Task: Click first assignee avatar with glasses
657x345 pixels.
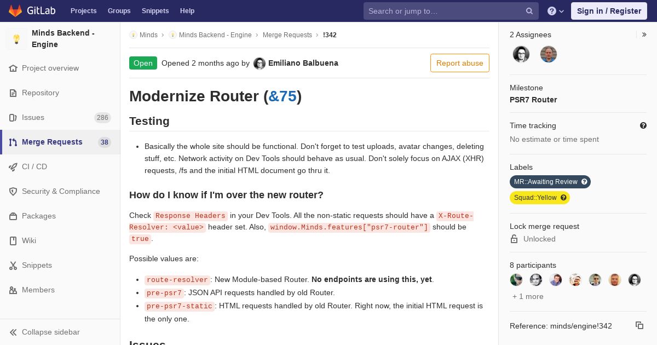Action: (x=521, y=54)
